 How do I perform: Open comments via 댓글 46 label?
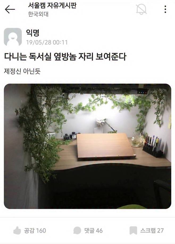(93, 230)
